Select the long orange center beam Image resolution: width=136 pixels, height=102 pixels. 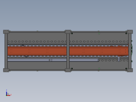click(x=68, y=51)
